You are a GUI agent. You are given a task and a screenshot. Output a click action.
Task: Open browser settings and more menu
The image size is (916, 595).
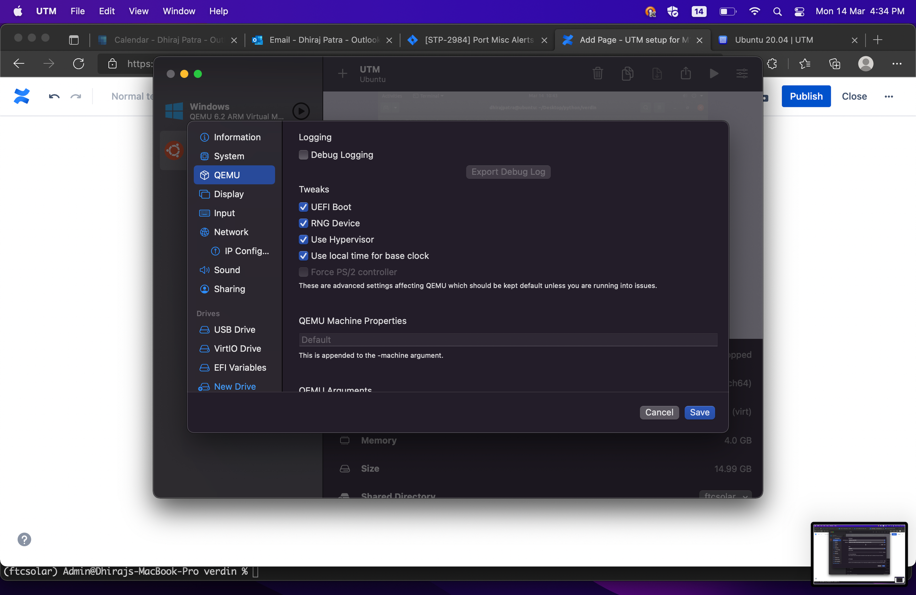point(897,64)
